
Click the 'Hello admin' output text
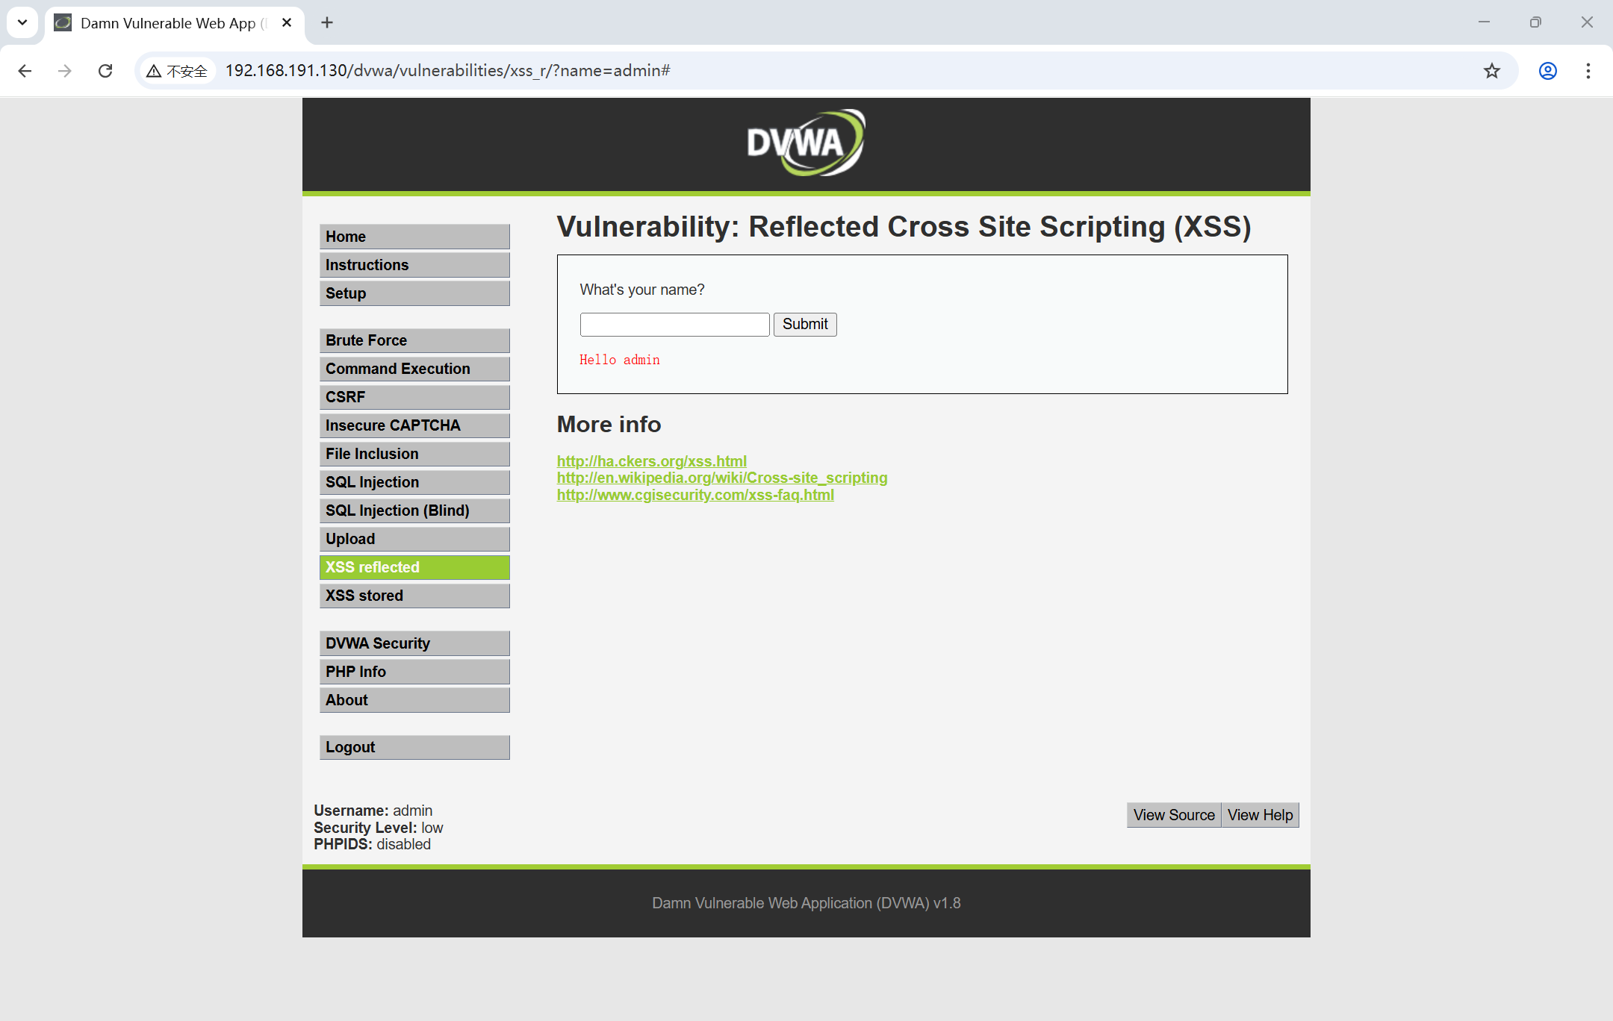coord(620,360)
